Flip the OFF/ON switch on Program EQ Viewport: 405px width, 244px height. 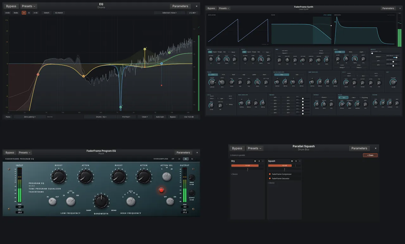coord(170,201)
